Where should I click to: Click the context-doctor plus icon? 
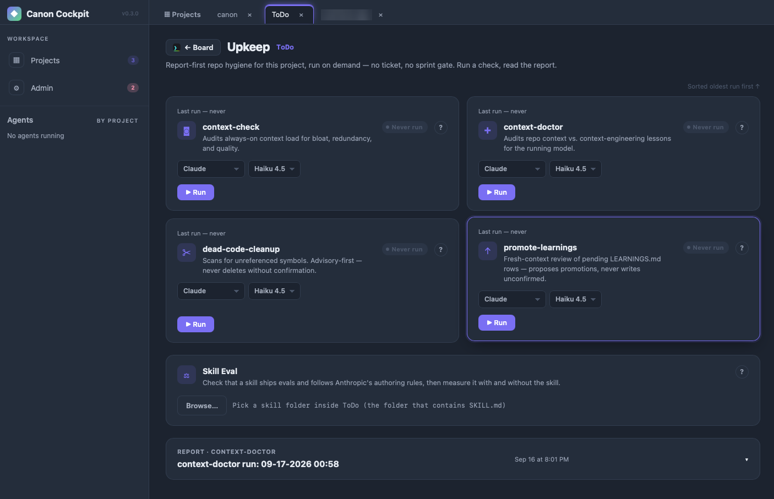coord(488,131)
